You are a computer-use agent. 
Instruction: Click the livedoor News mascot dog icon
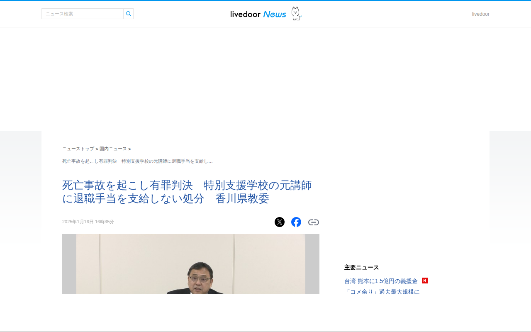pyautogui.click(x=296, y=14)
